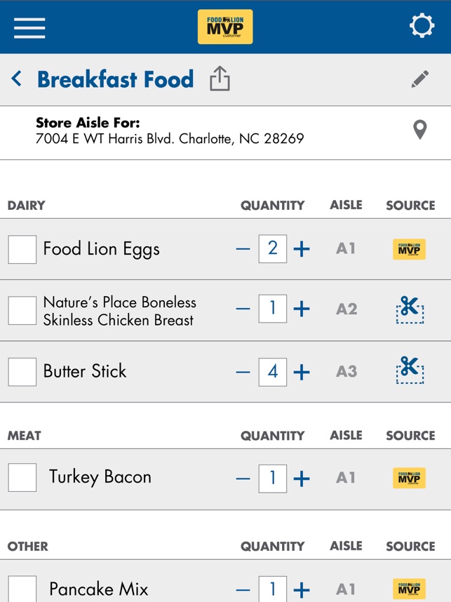Check off Food Lion Eggs

(x=22, y=249)
